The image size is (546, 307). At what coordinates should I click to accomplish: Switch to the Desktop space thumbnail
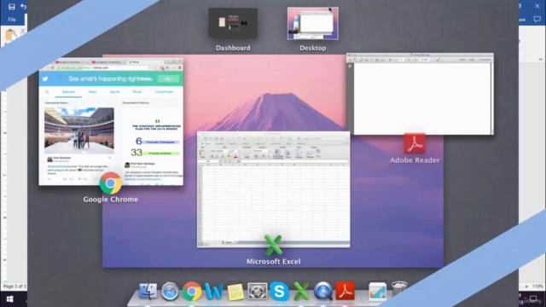[313, 23]
